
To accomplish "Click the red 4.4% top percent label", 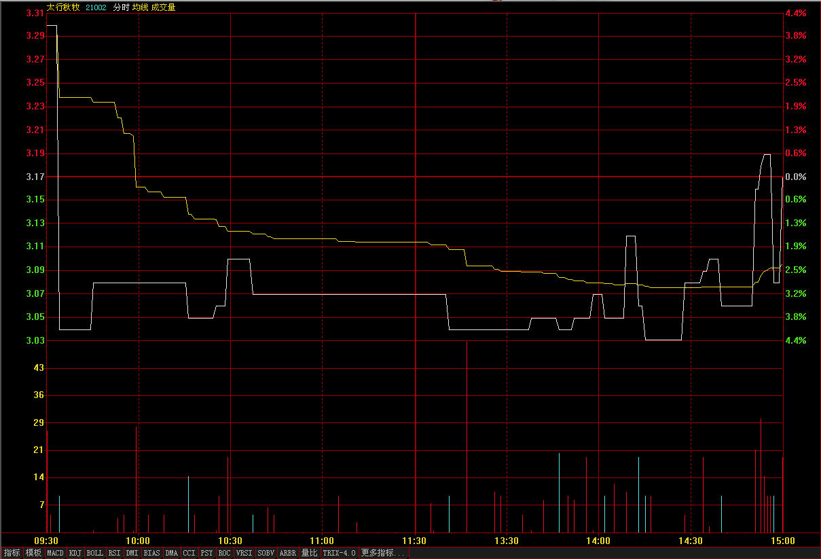I will tap(795, 13).
